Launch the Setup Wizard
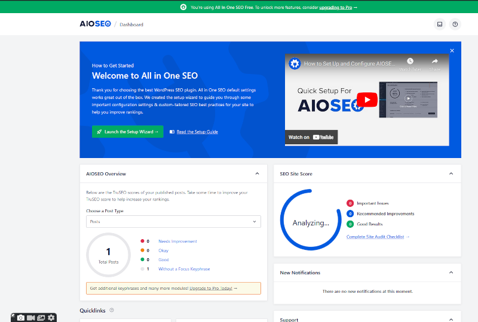Viewport: 478px width, 322px height. (128, 131)
